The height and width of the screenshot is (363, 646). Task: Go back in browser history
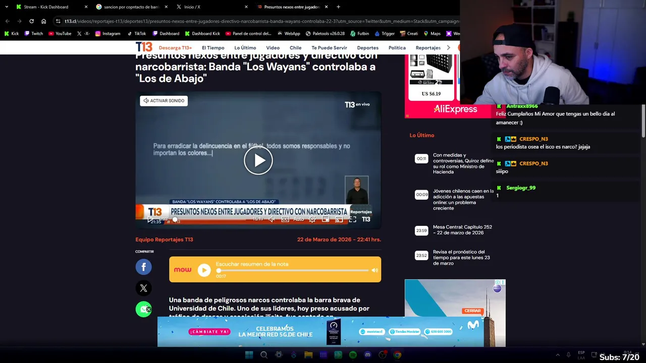tap(7, 21)
